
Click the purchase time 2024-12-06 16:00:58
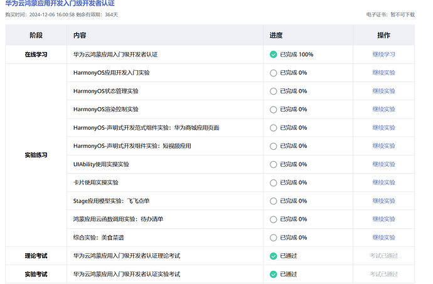point(52,14)
